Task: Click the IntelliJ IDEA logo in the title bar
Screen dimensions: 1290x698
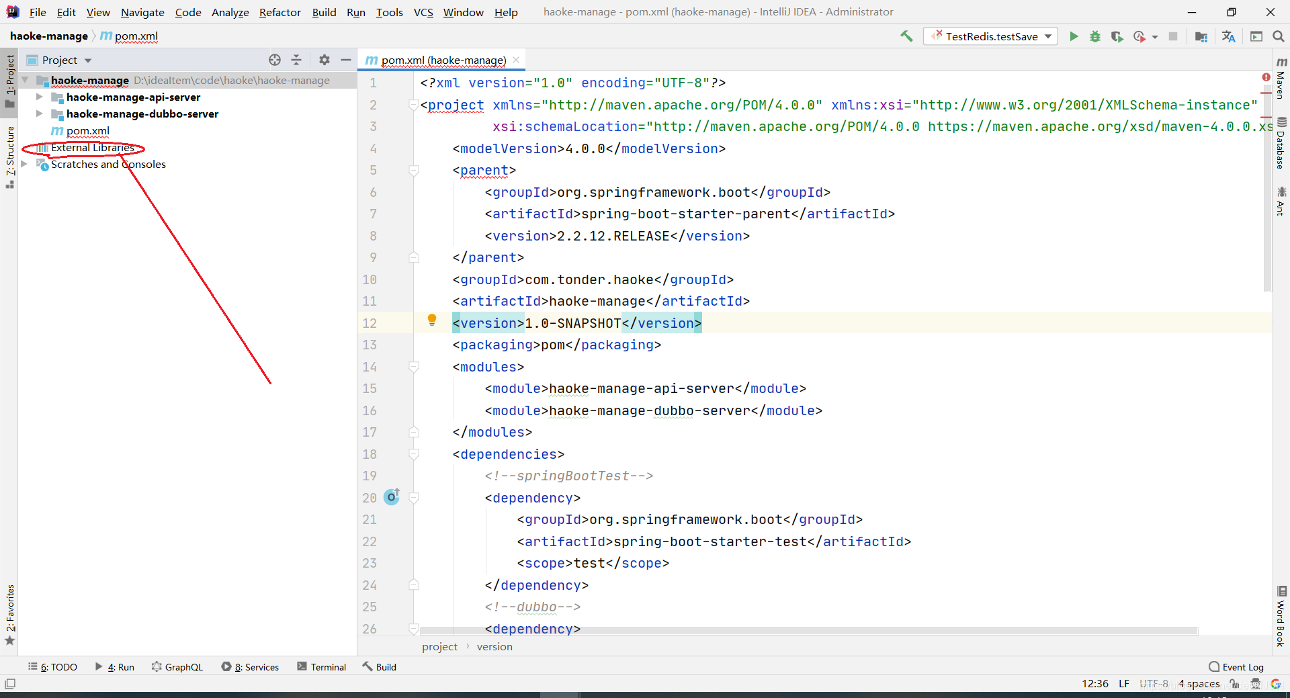Action: click(x=13, y=12)
